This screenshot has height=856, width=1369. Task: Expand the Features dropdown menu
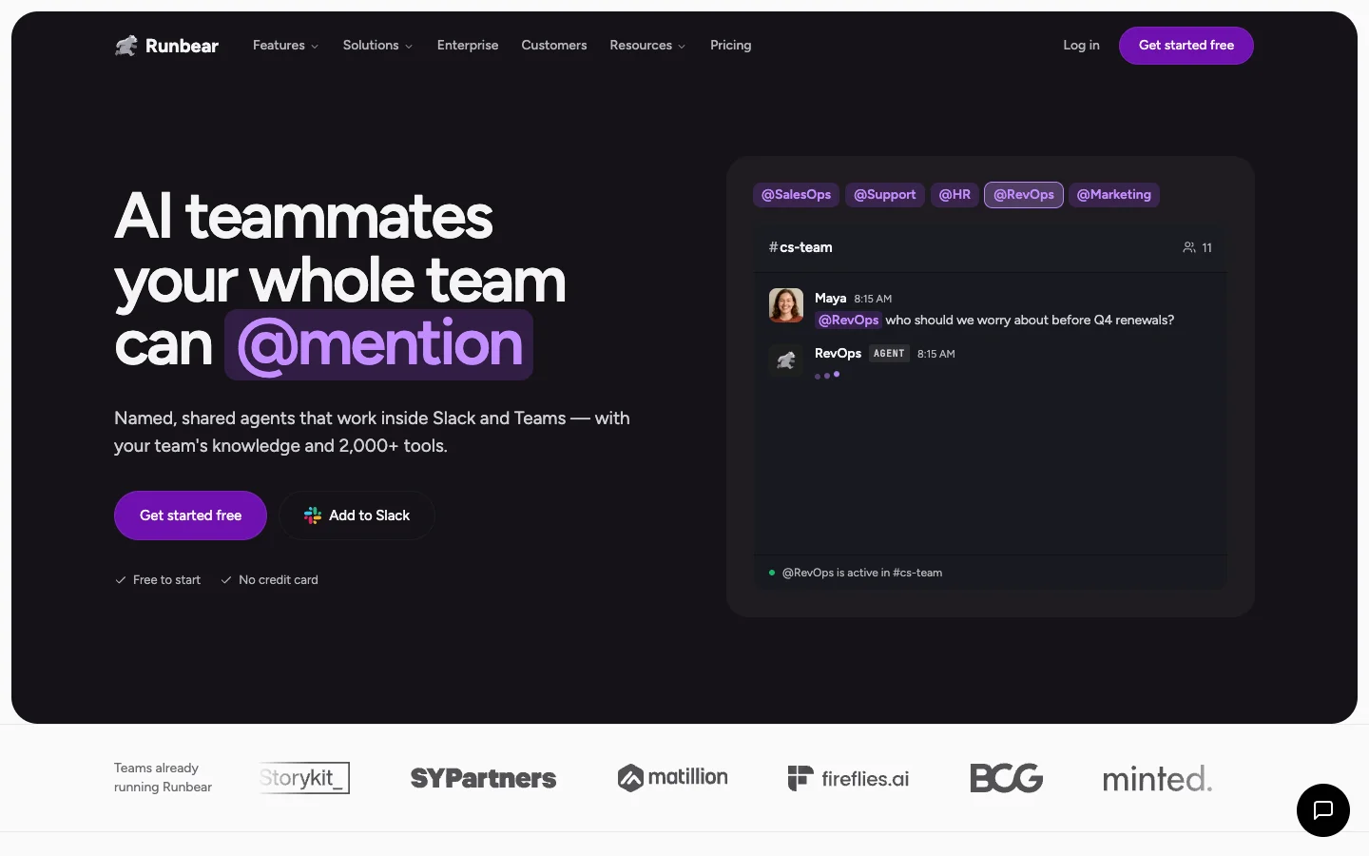click(285, 46)
